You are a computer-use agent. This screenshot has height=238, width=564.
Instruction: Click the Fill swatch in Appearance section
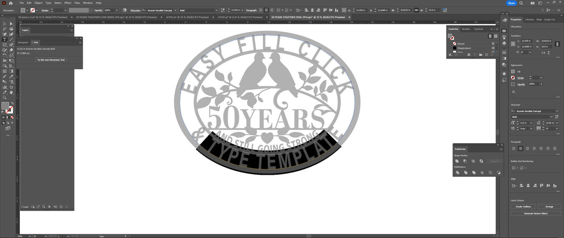coord(513,71)
